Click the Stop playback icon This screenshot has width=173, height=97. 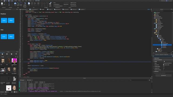pyautogui.click(x=38, y=4)
